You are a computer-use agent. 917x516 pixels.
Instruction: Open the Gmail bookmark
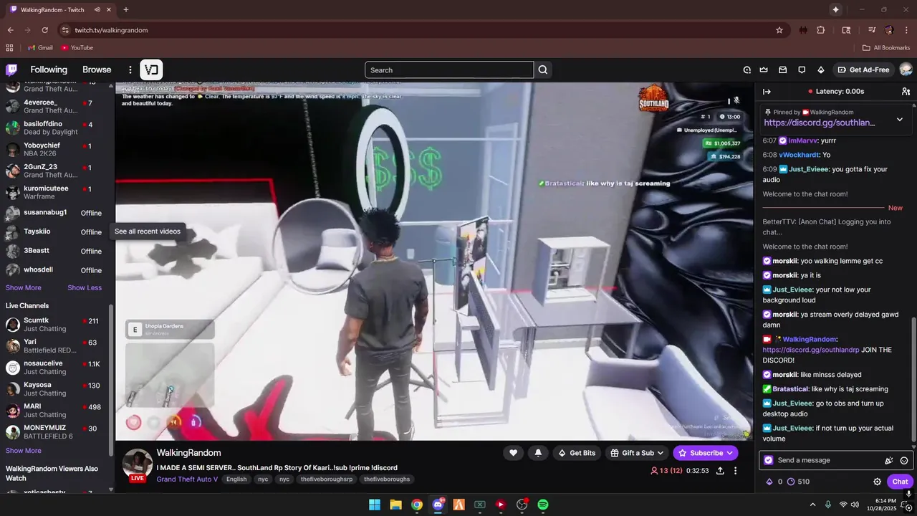click(40, 48)
